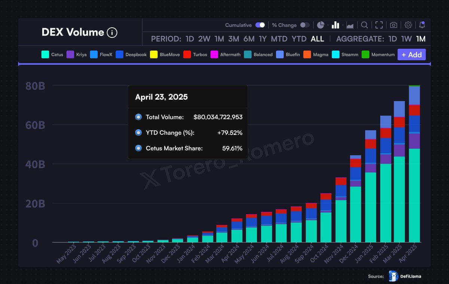Viewport: 449px width, 284px height.
Task: Take a chart snapshot with the camera icon
Action: tap(394, 25)
